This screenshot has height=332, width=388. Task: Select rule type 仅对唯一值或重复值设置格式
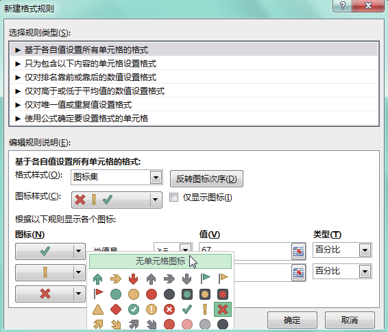(x=194, y=104)
